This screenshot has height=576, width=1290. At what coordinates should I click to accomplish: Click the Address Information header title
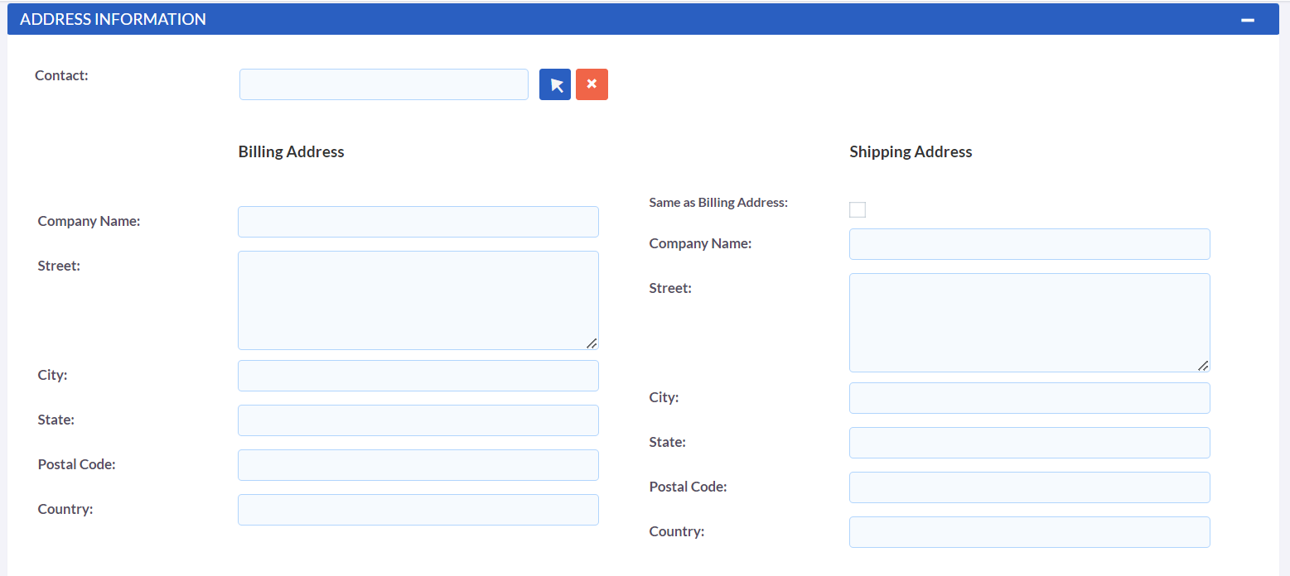tap(113, 19)
